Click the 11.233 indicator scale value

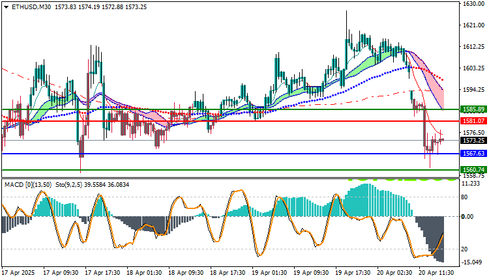(471, 184)
